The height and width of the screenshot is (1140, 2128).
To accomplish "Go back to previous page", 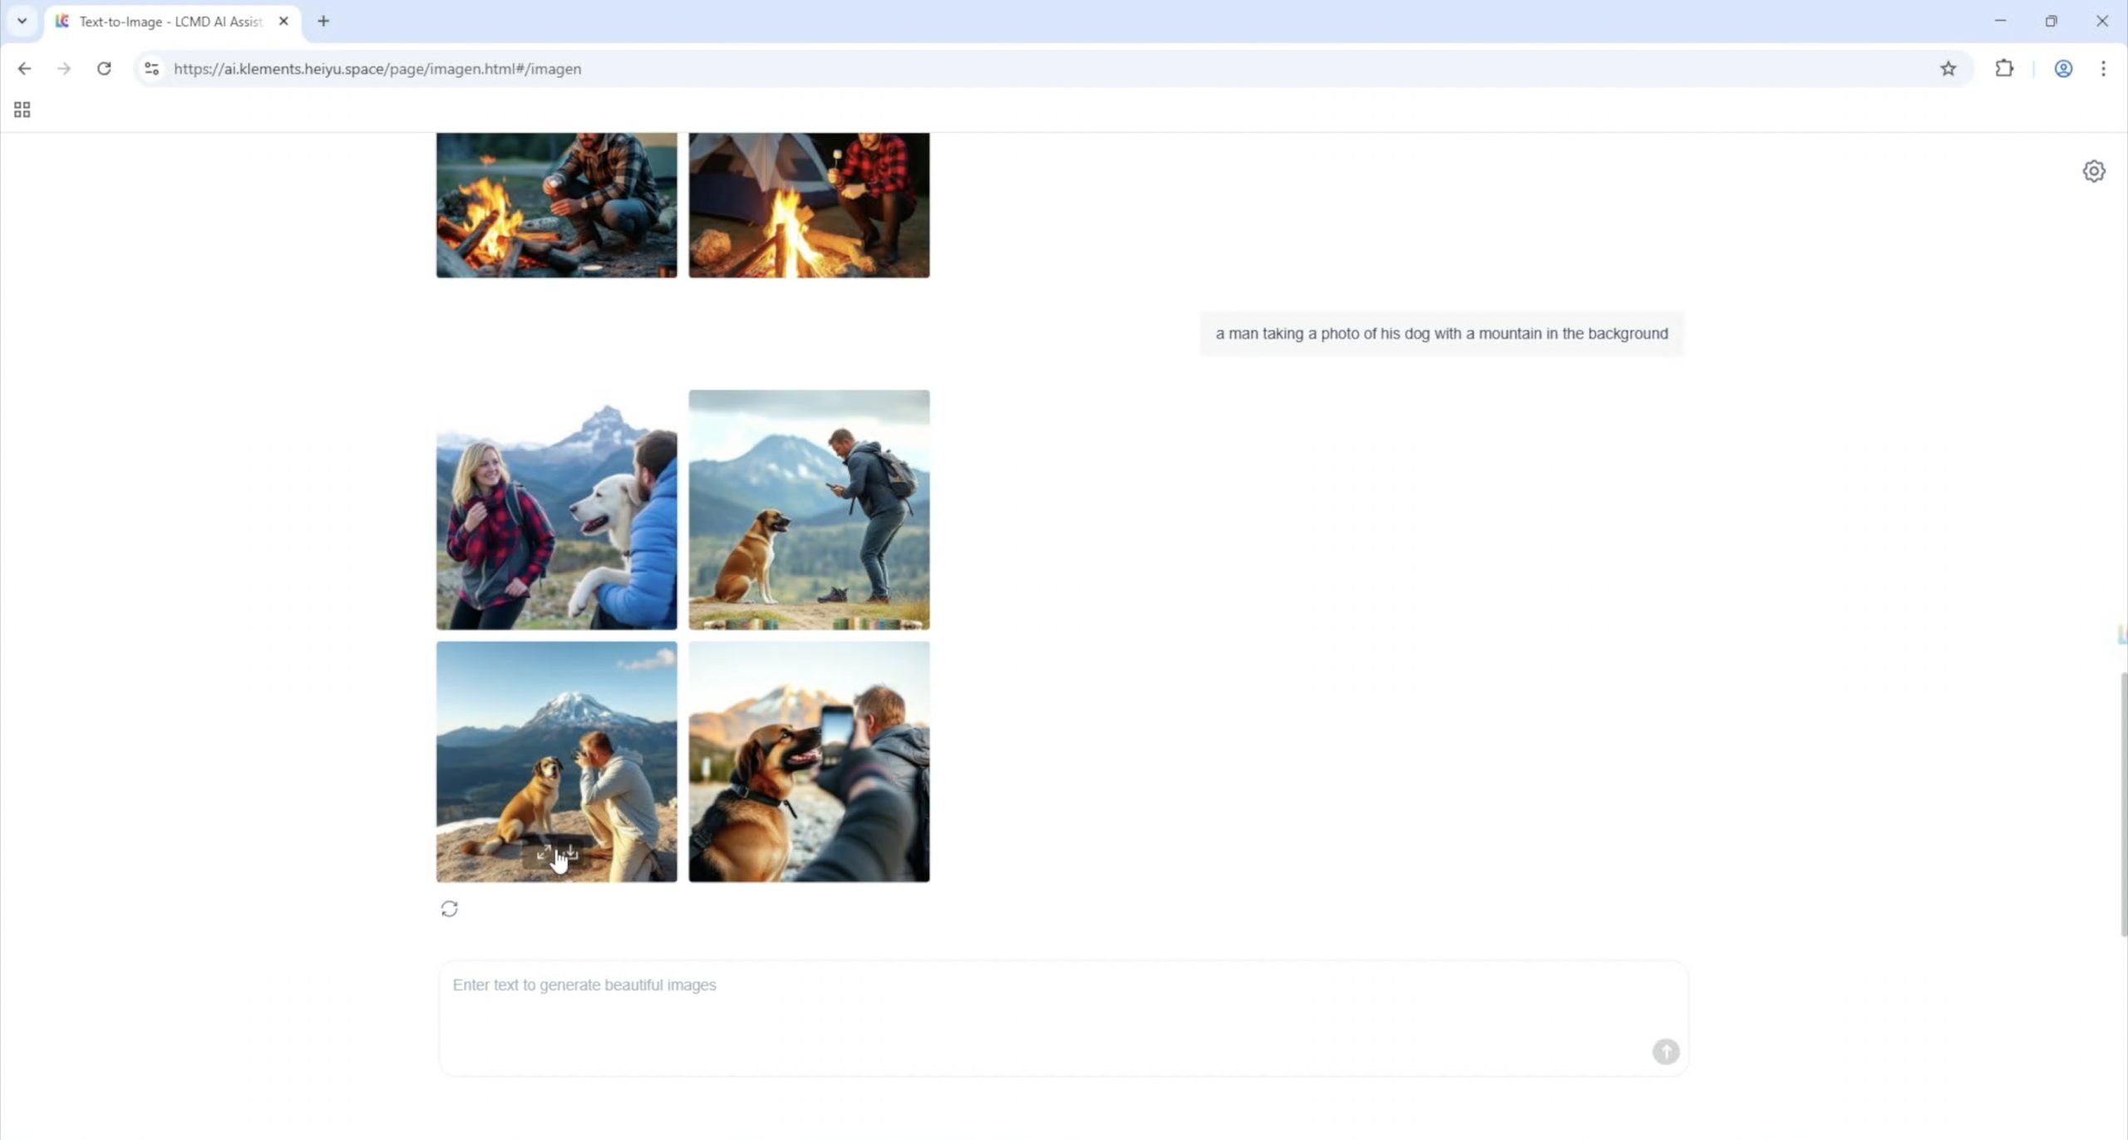I will point(24,69).
